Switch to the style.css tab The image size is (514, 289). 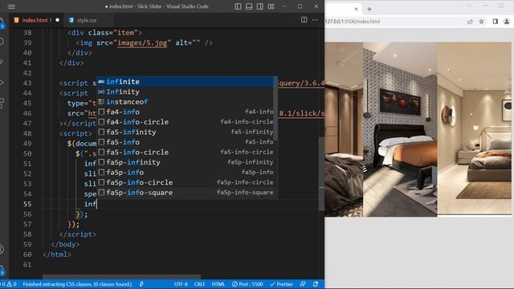click(x=87, y=20)
